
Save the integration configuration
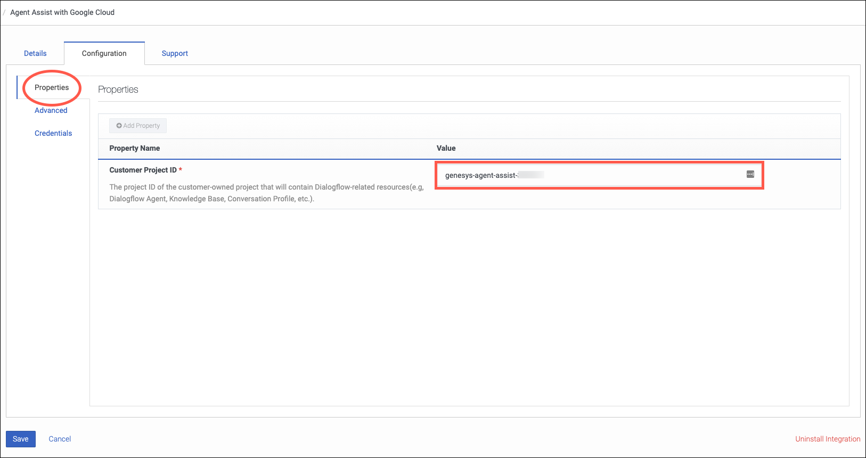[x=21, y=439]
